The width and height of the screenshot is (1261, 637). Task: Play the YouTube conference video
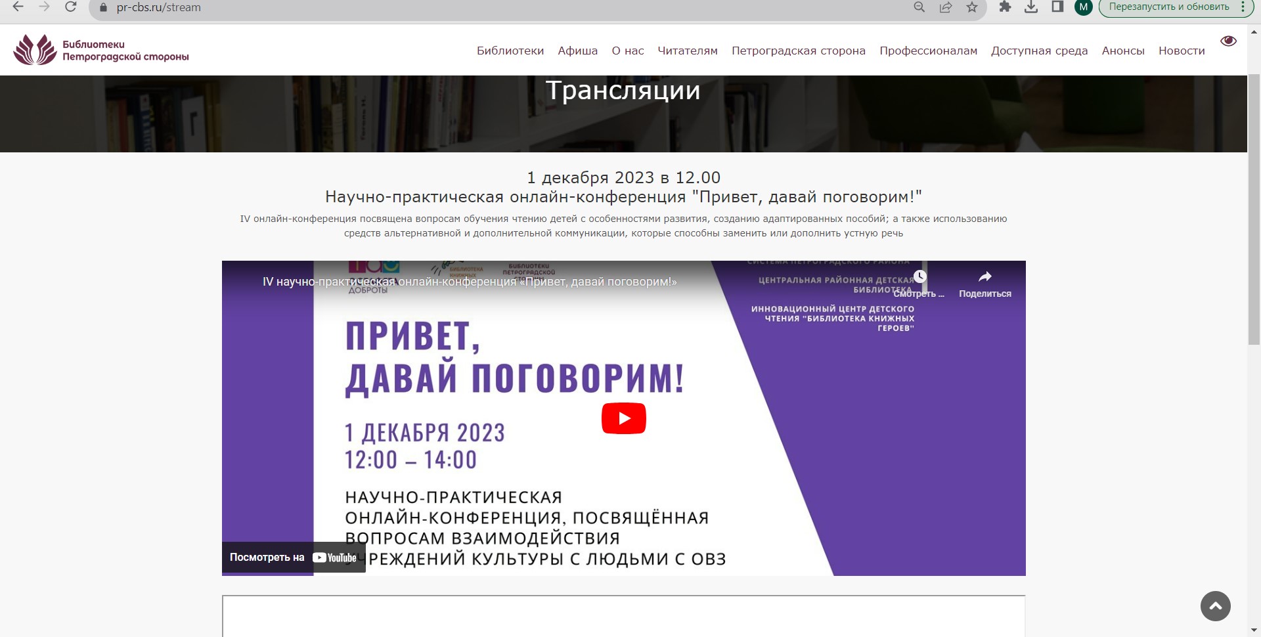click(623, 418)
